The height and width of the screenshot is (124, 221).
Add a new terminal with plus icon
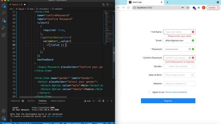point(93,101)
